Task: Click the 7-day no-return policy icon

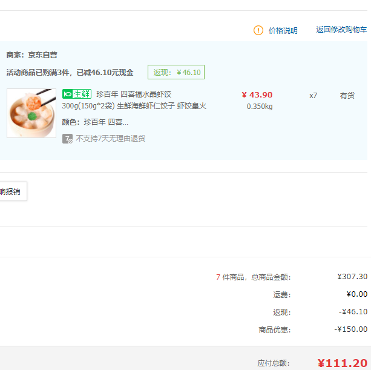Action: tap(67, 139)
